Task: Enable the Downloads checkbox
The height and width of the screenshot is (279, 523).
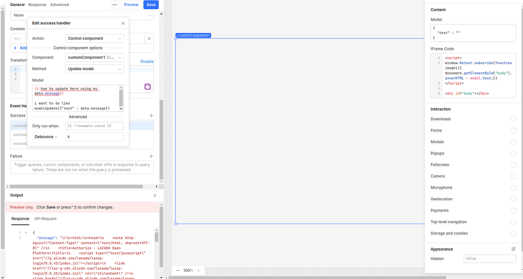Action: [513, 119]
